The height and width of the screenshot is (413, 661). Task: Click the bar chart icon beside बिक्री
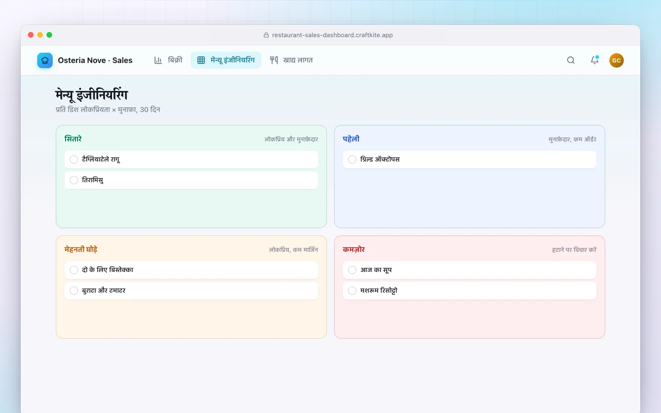pos(158,60)
